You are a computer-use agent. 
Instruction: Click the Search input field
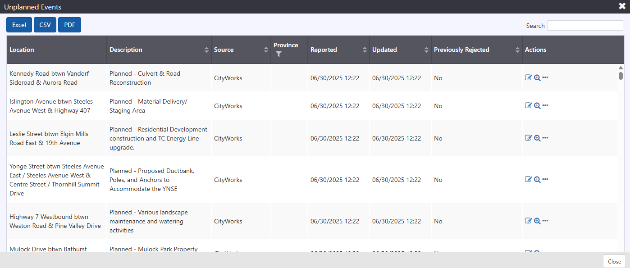[x=585, y=26]
